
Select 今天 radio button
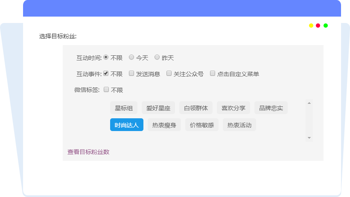131,57
